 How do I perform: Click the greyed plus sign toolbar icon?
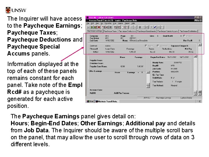(152, 27)
